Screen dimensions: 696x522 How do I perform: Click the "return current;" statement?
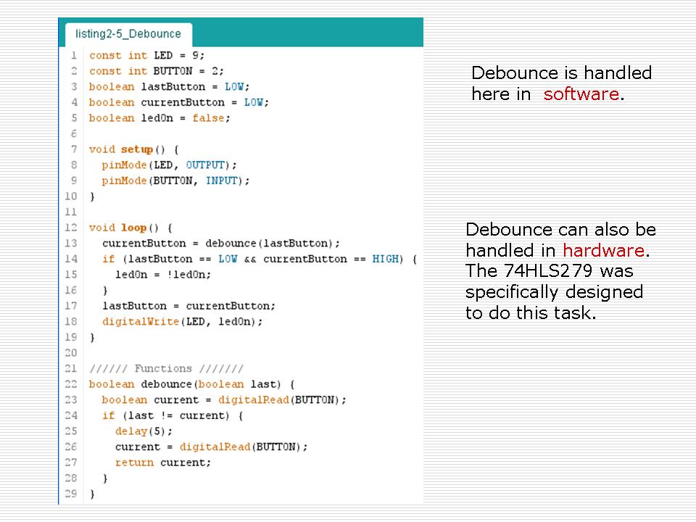[x=163, y=463]
